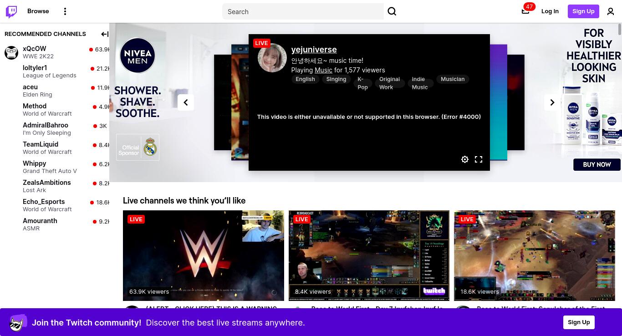Select the K-Pop tag

point(362,83)
